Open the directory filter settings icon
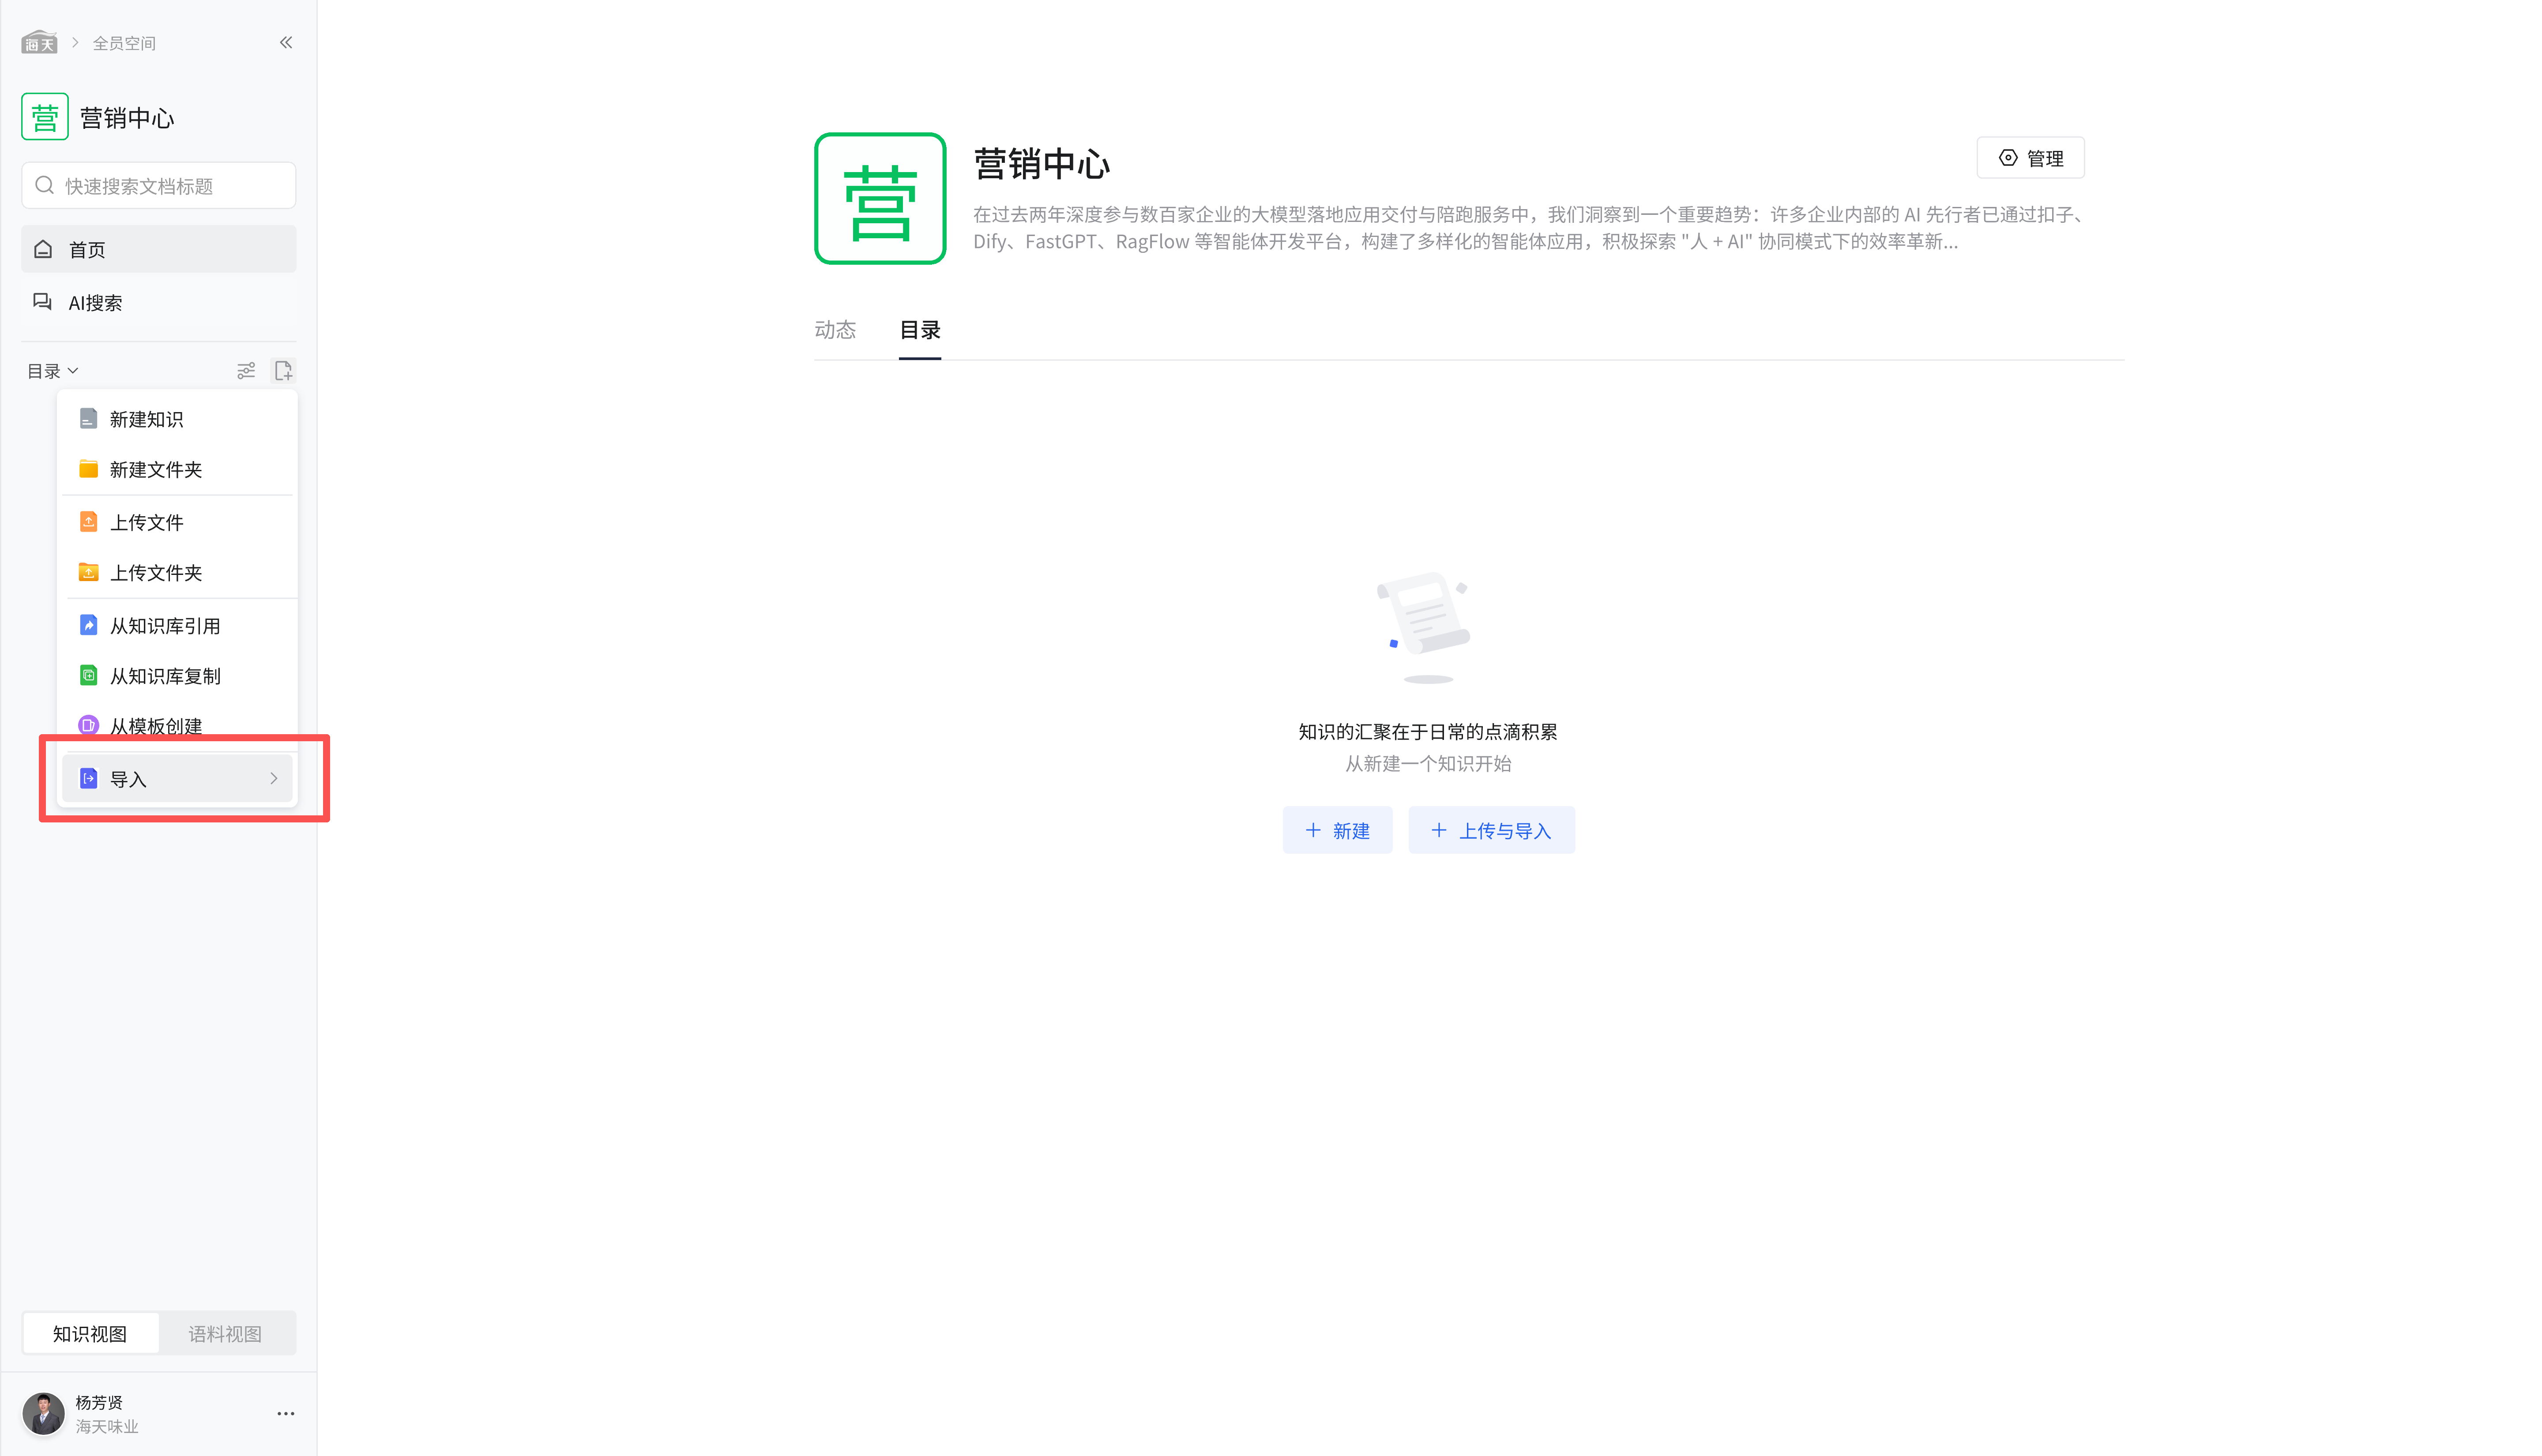This screenshot has height=1456, width=2542. (246, 371)
